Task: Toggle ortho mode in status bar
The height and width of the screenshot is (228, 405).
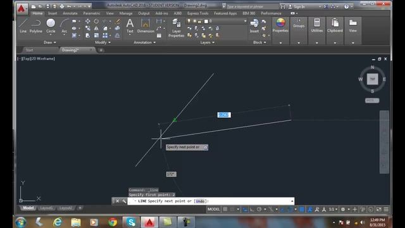Action: click(252, 210)
